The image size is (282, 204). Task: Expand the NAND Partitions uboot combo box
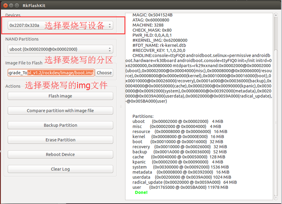(x=60, y=49)
